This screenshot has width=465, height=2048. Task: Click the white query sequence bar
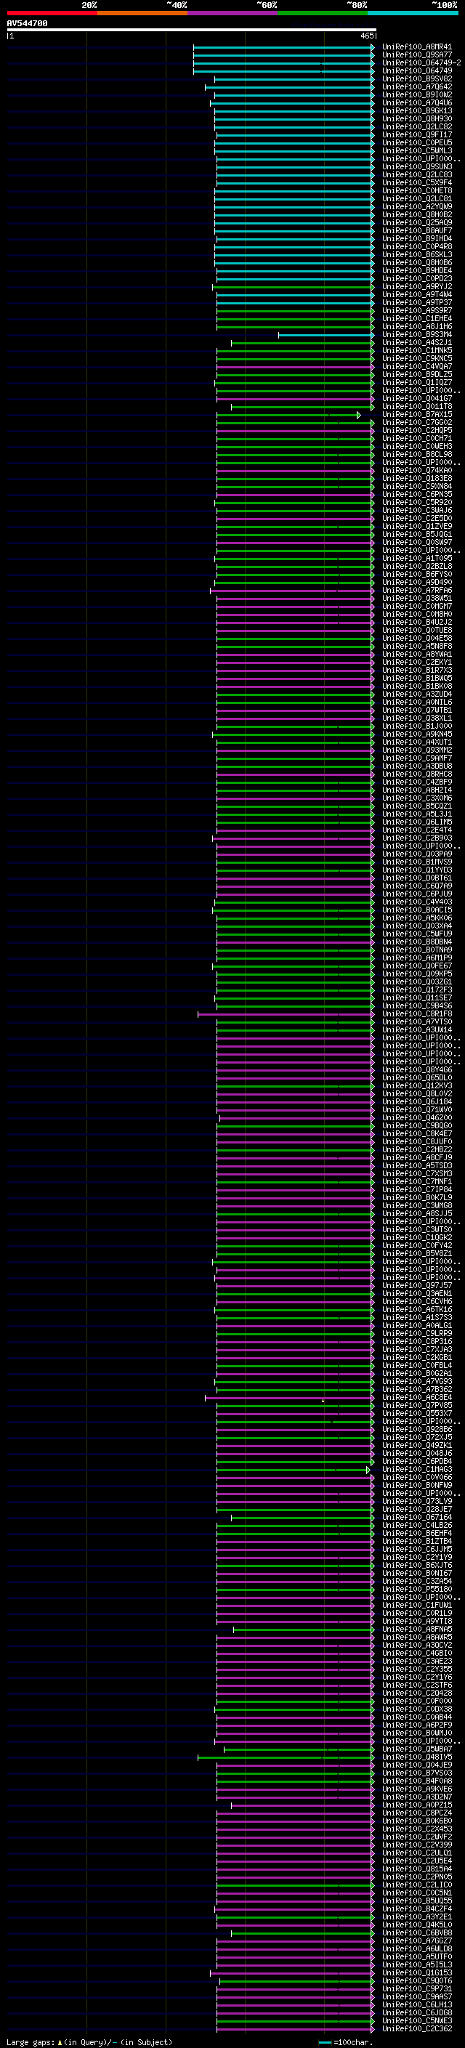[x=192, y=31]
